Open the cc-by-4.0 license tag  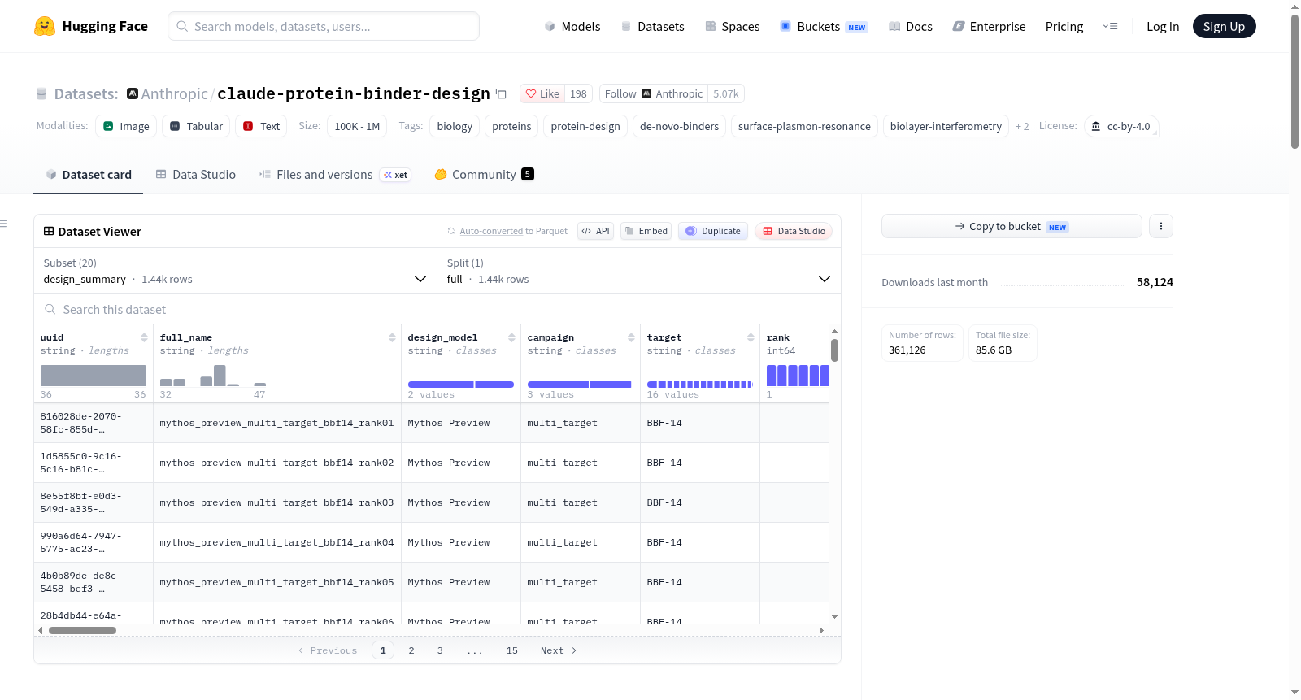click(x=1121, y=126)
